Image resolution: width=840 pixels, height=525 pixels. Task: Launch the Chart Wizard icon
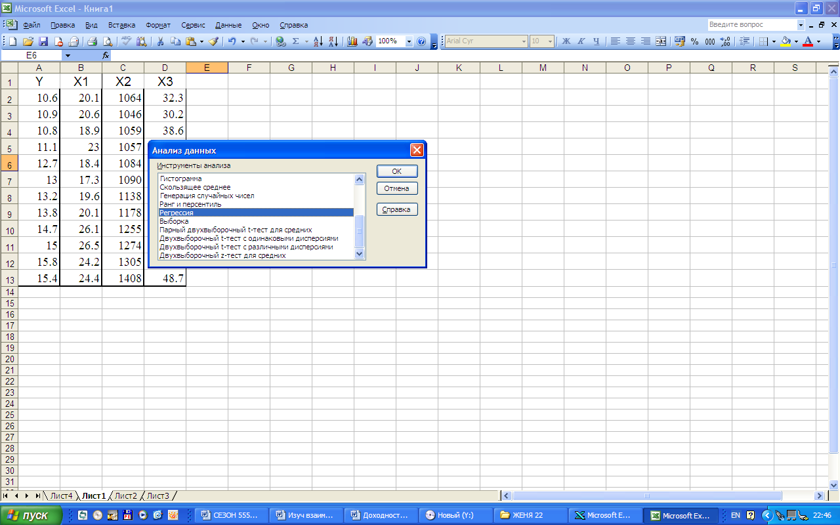[x=352, y=41]
